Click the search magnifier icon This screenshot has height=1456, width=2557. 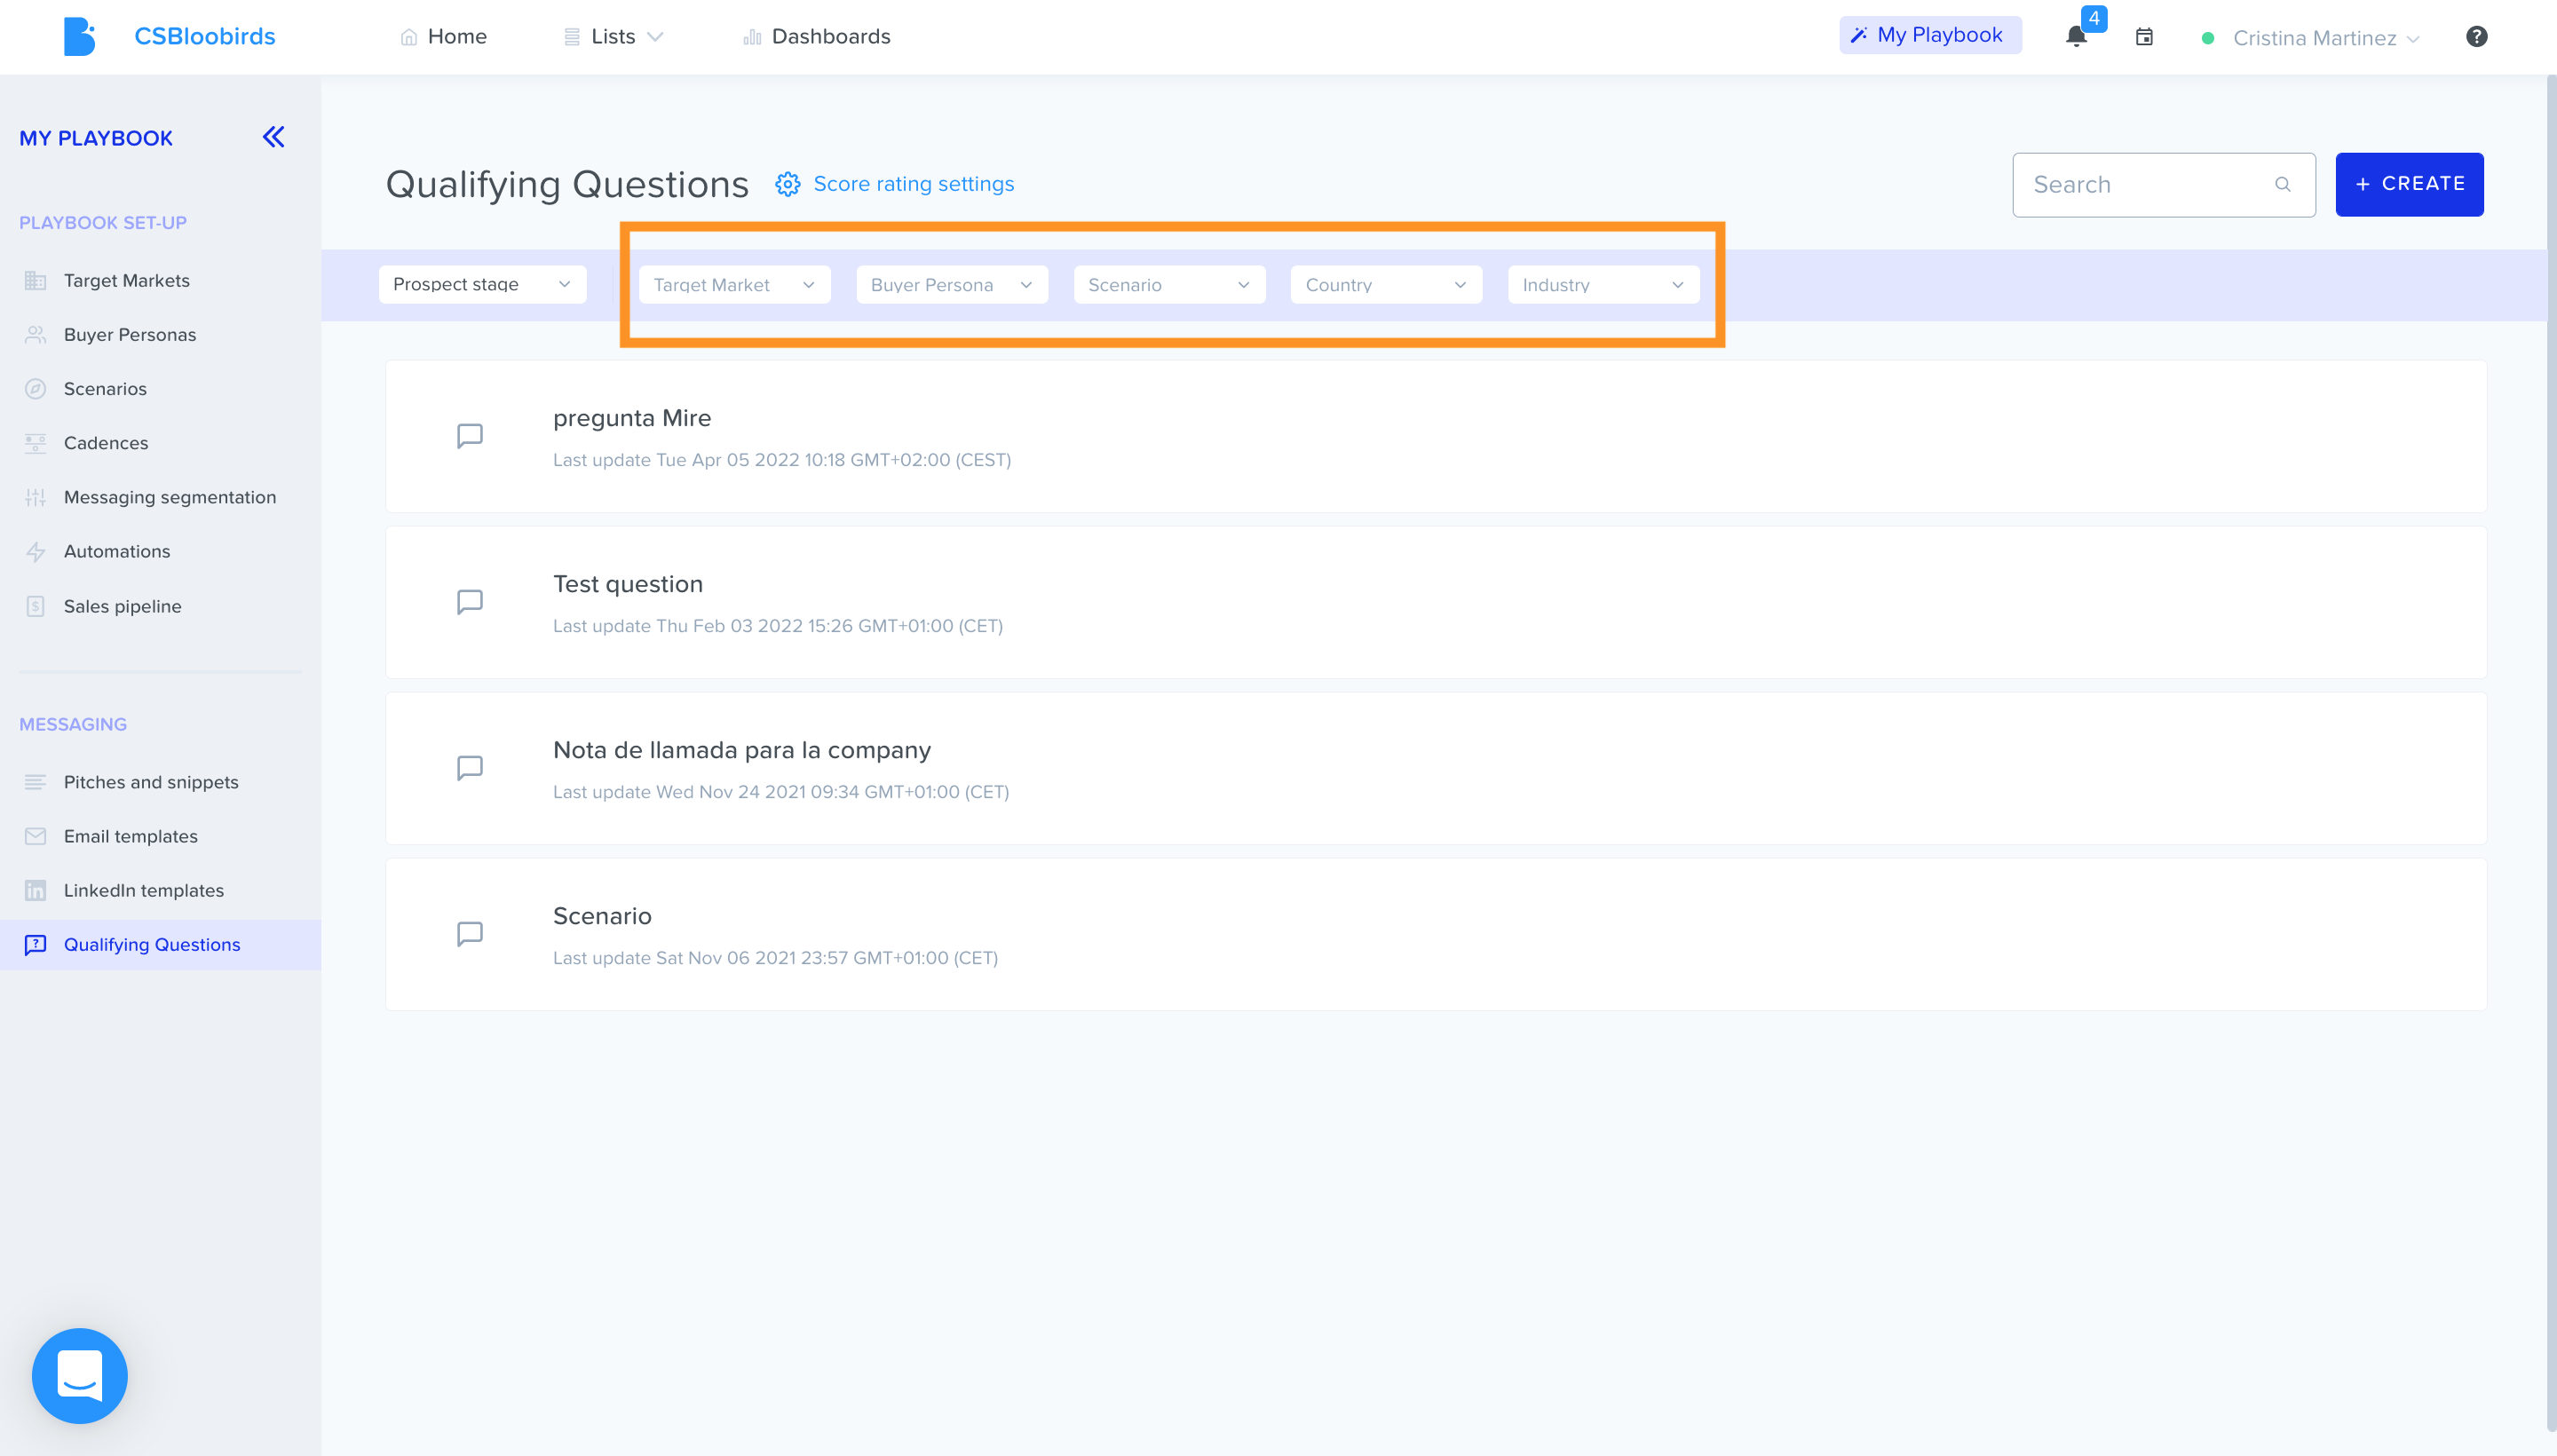point(2283,184)
